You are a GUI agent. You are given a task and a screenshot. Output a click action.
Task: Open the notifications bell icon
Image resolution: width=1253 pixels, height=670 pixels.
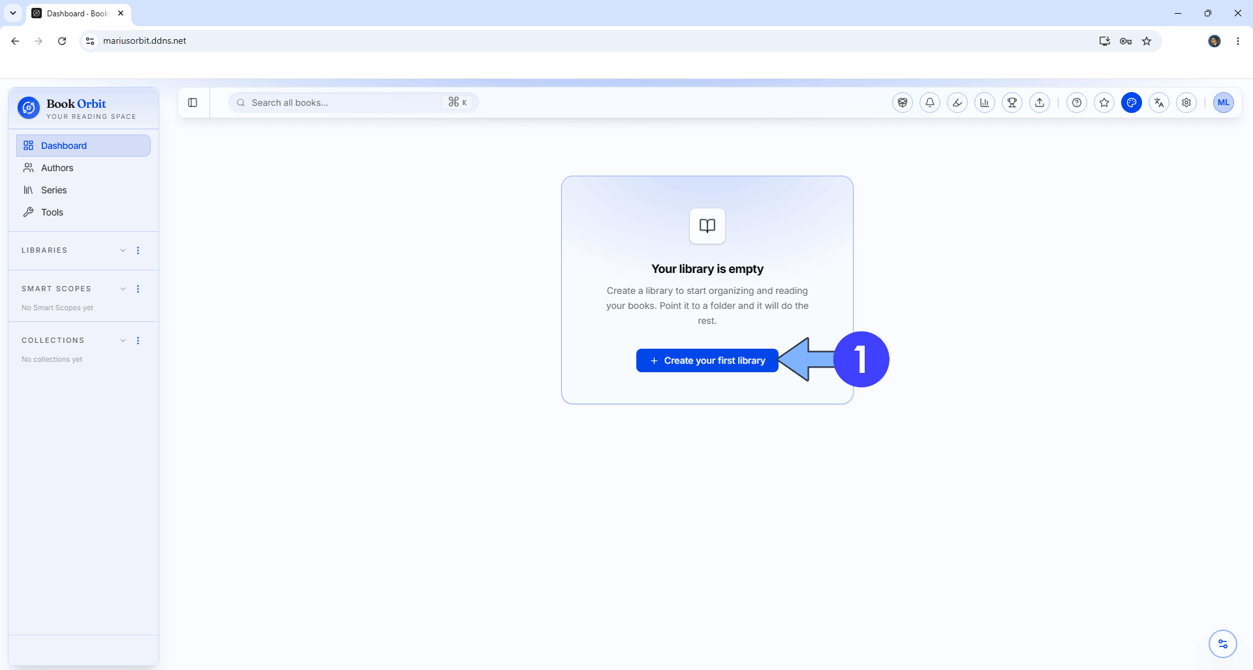[x=930, y=103]
